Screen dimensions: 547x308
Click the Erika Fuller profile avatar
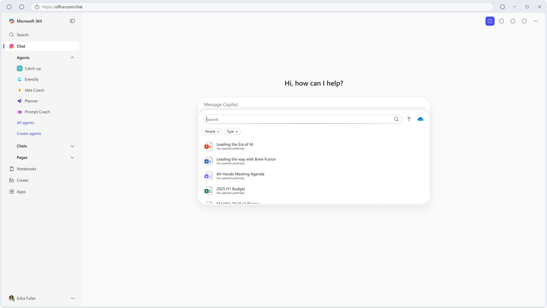11,298
